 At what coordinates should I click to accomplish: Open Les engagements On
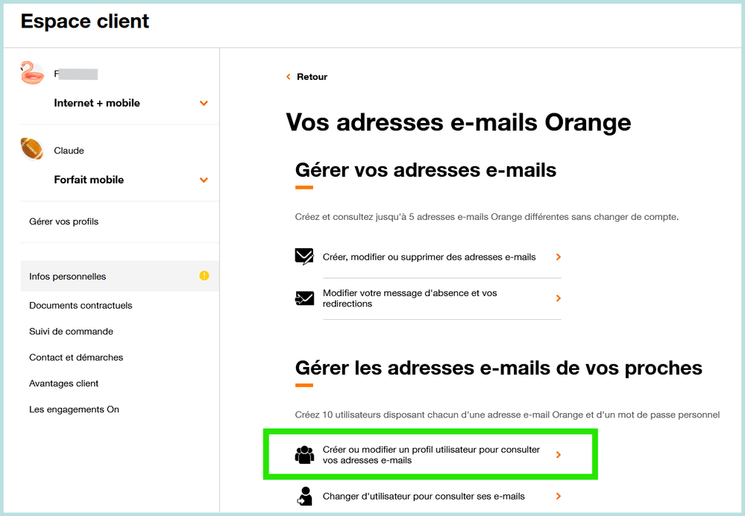pyautogui.click(x=74, y=409)
